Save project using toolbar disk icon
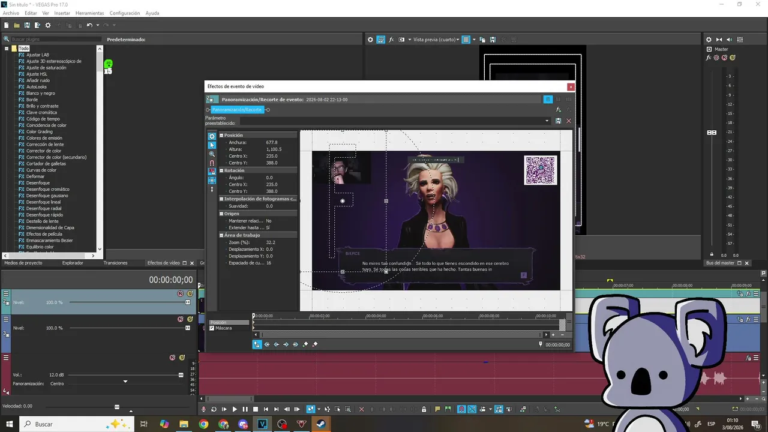Viewport: 768px width, 432px height. [x=27, y=25]
